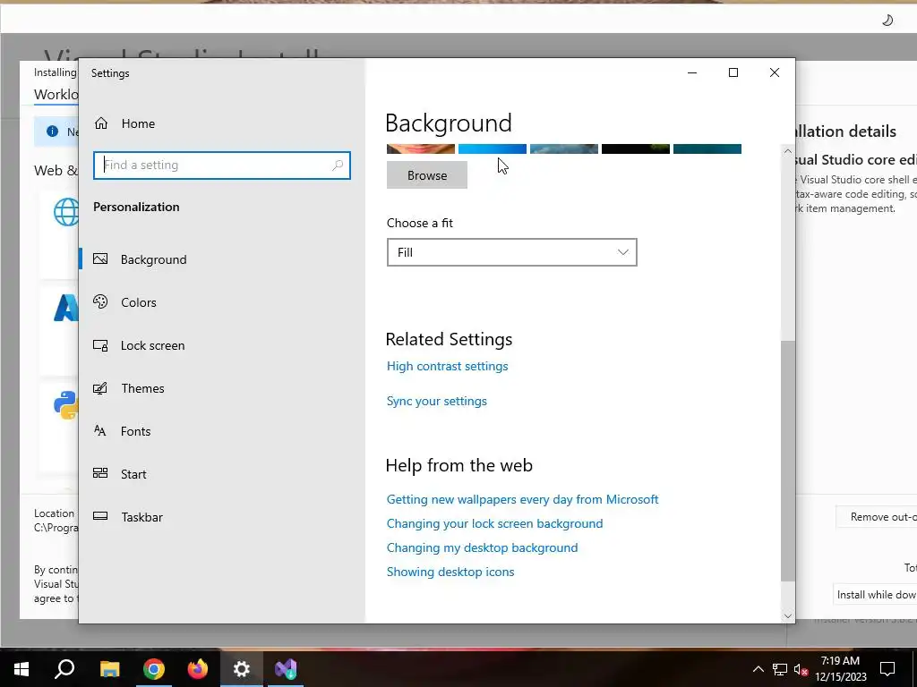The image size is (917, 687).
Task: Click the search magnifier in Find a setting
Action: pyautogui.click(x=338, y=165)
